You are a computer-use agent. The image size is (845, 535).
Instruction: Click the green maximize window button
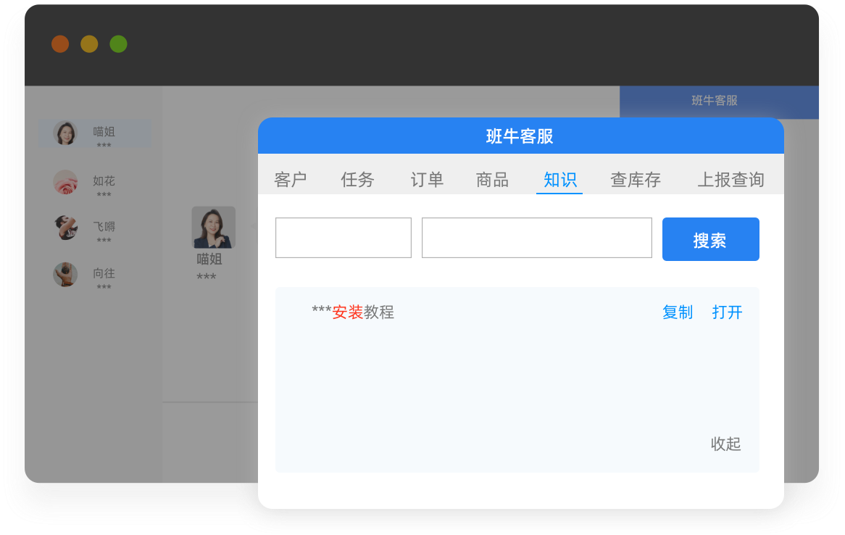(119, 43)
